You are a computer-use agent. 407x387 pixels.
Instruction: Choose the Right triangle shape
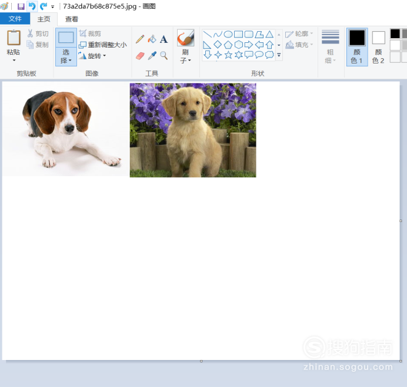(207, 45)
